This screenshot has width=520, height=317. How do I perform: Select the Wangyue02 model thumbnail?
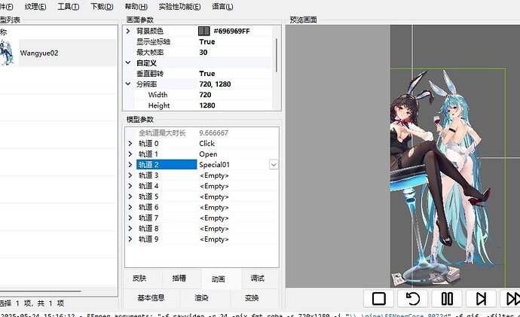7,53
